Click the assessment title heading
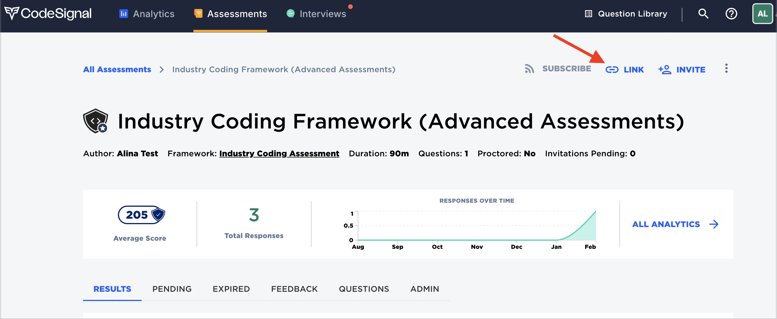The width and height of the screenshot is (777, 319). pos(401,122)
